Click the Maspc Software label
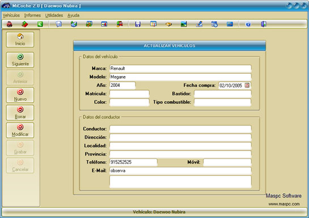This screenshot has width=309, height=218. (x=283, y=196)
